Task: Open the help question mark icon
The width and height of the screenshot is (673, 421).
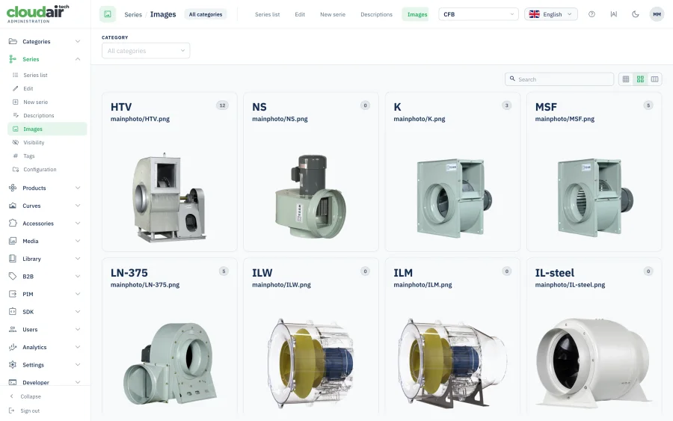Action: (591, 14)
